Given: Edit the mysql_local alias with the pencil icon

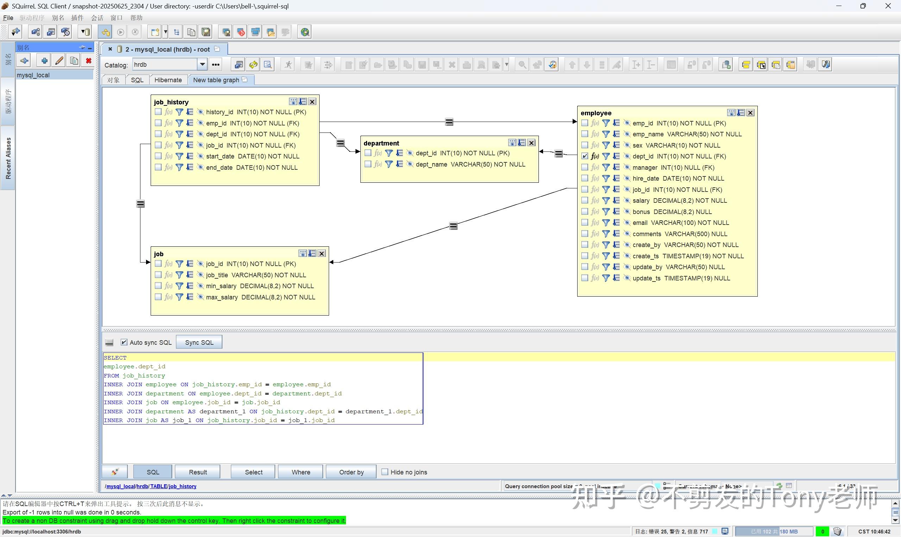Looking at the screenshot, I should click(x=58, y=60).
